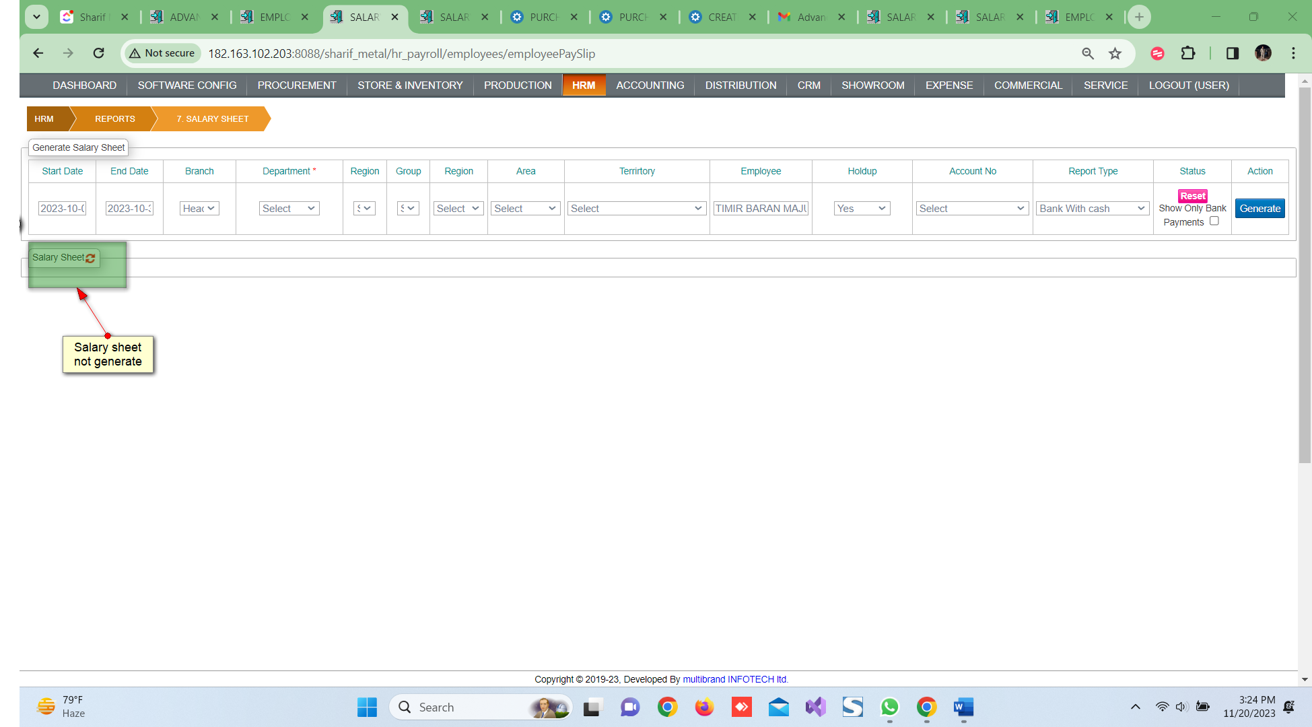This screenshot has height=727, width=1312.
Task: Open multibrand INFOTECH ltd. footer link
Action: coord(735,679)
